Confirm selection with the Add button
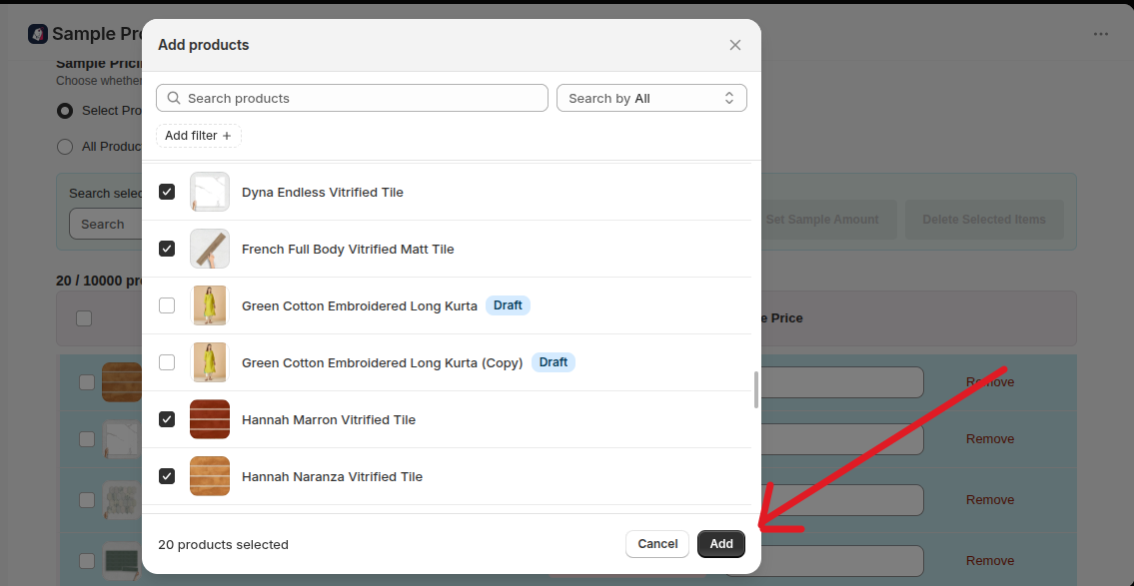This screenshot has height=586, width=1134. tap(721, 544)
